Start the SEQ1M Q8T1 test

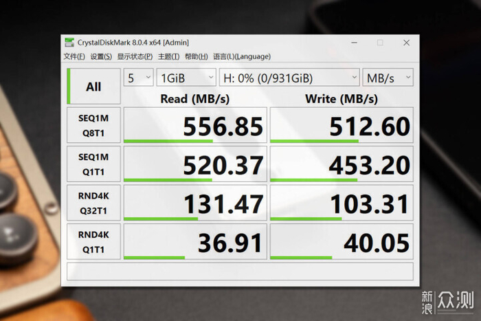(x=93, y=125)
